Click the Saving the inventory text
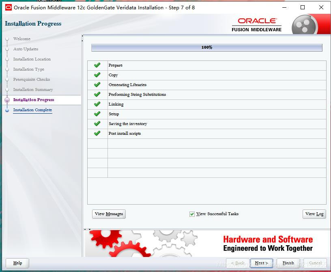Viewport: 331px width, 272px height. tap(128, 124)
